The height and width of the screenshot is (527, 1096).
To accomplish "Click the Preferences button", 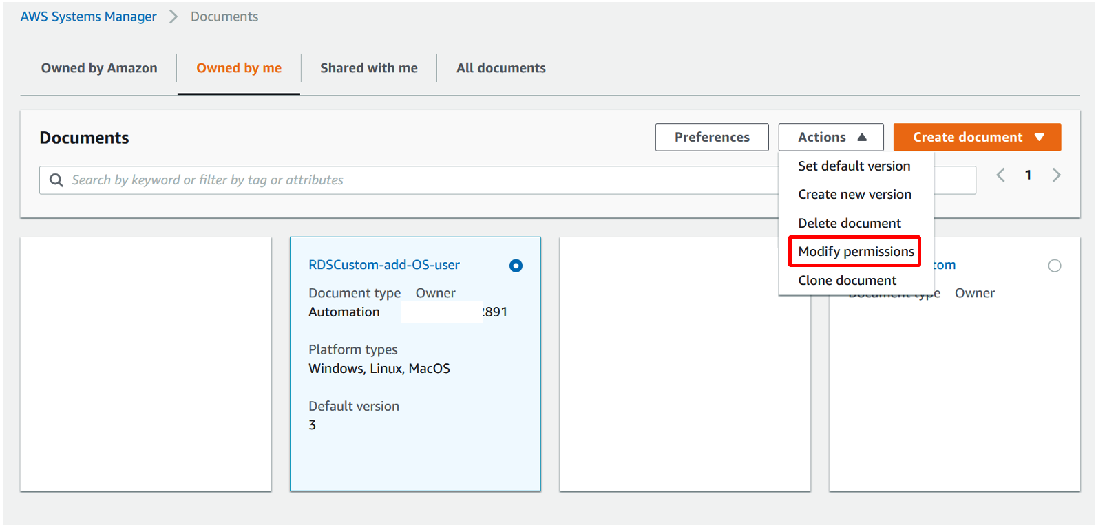I will coord(712,137).
